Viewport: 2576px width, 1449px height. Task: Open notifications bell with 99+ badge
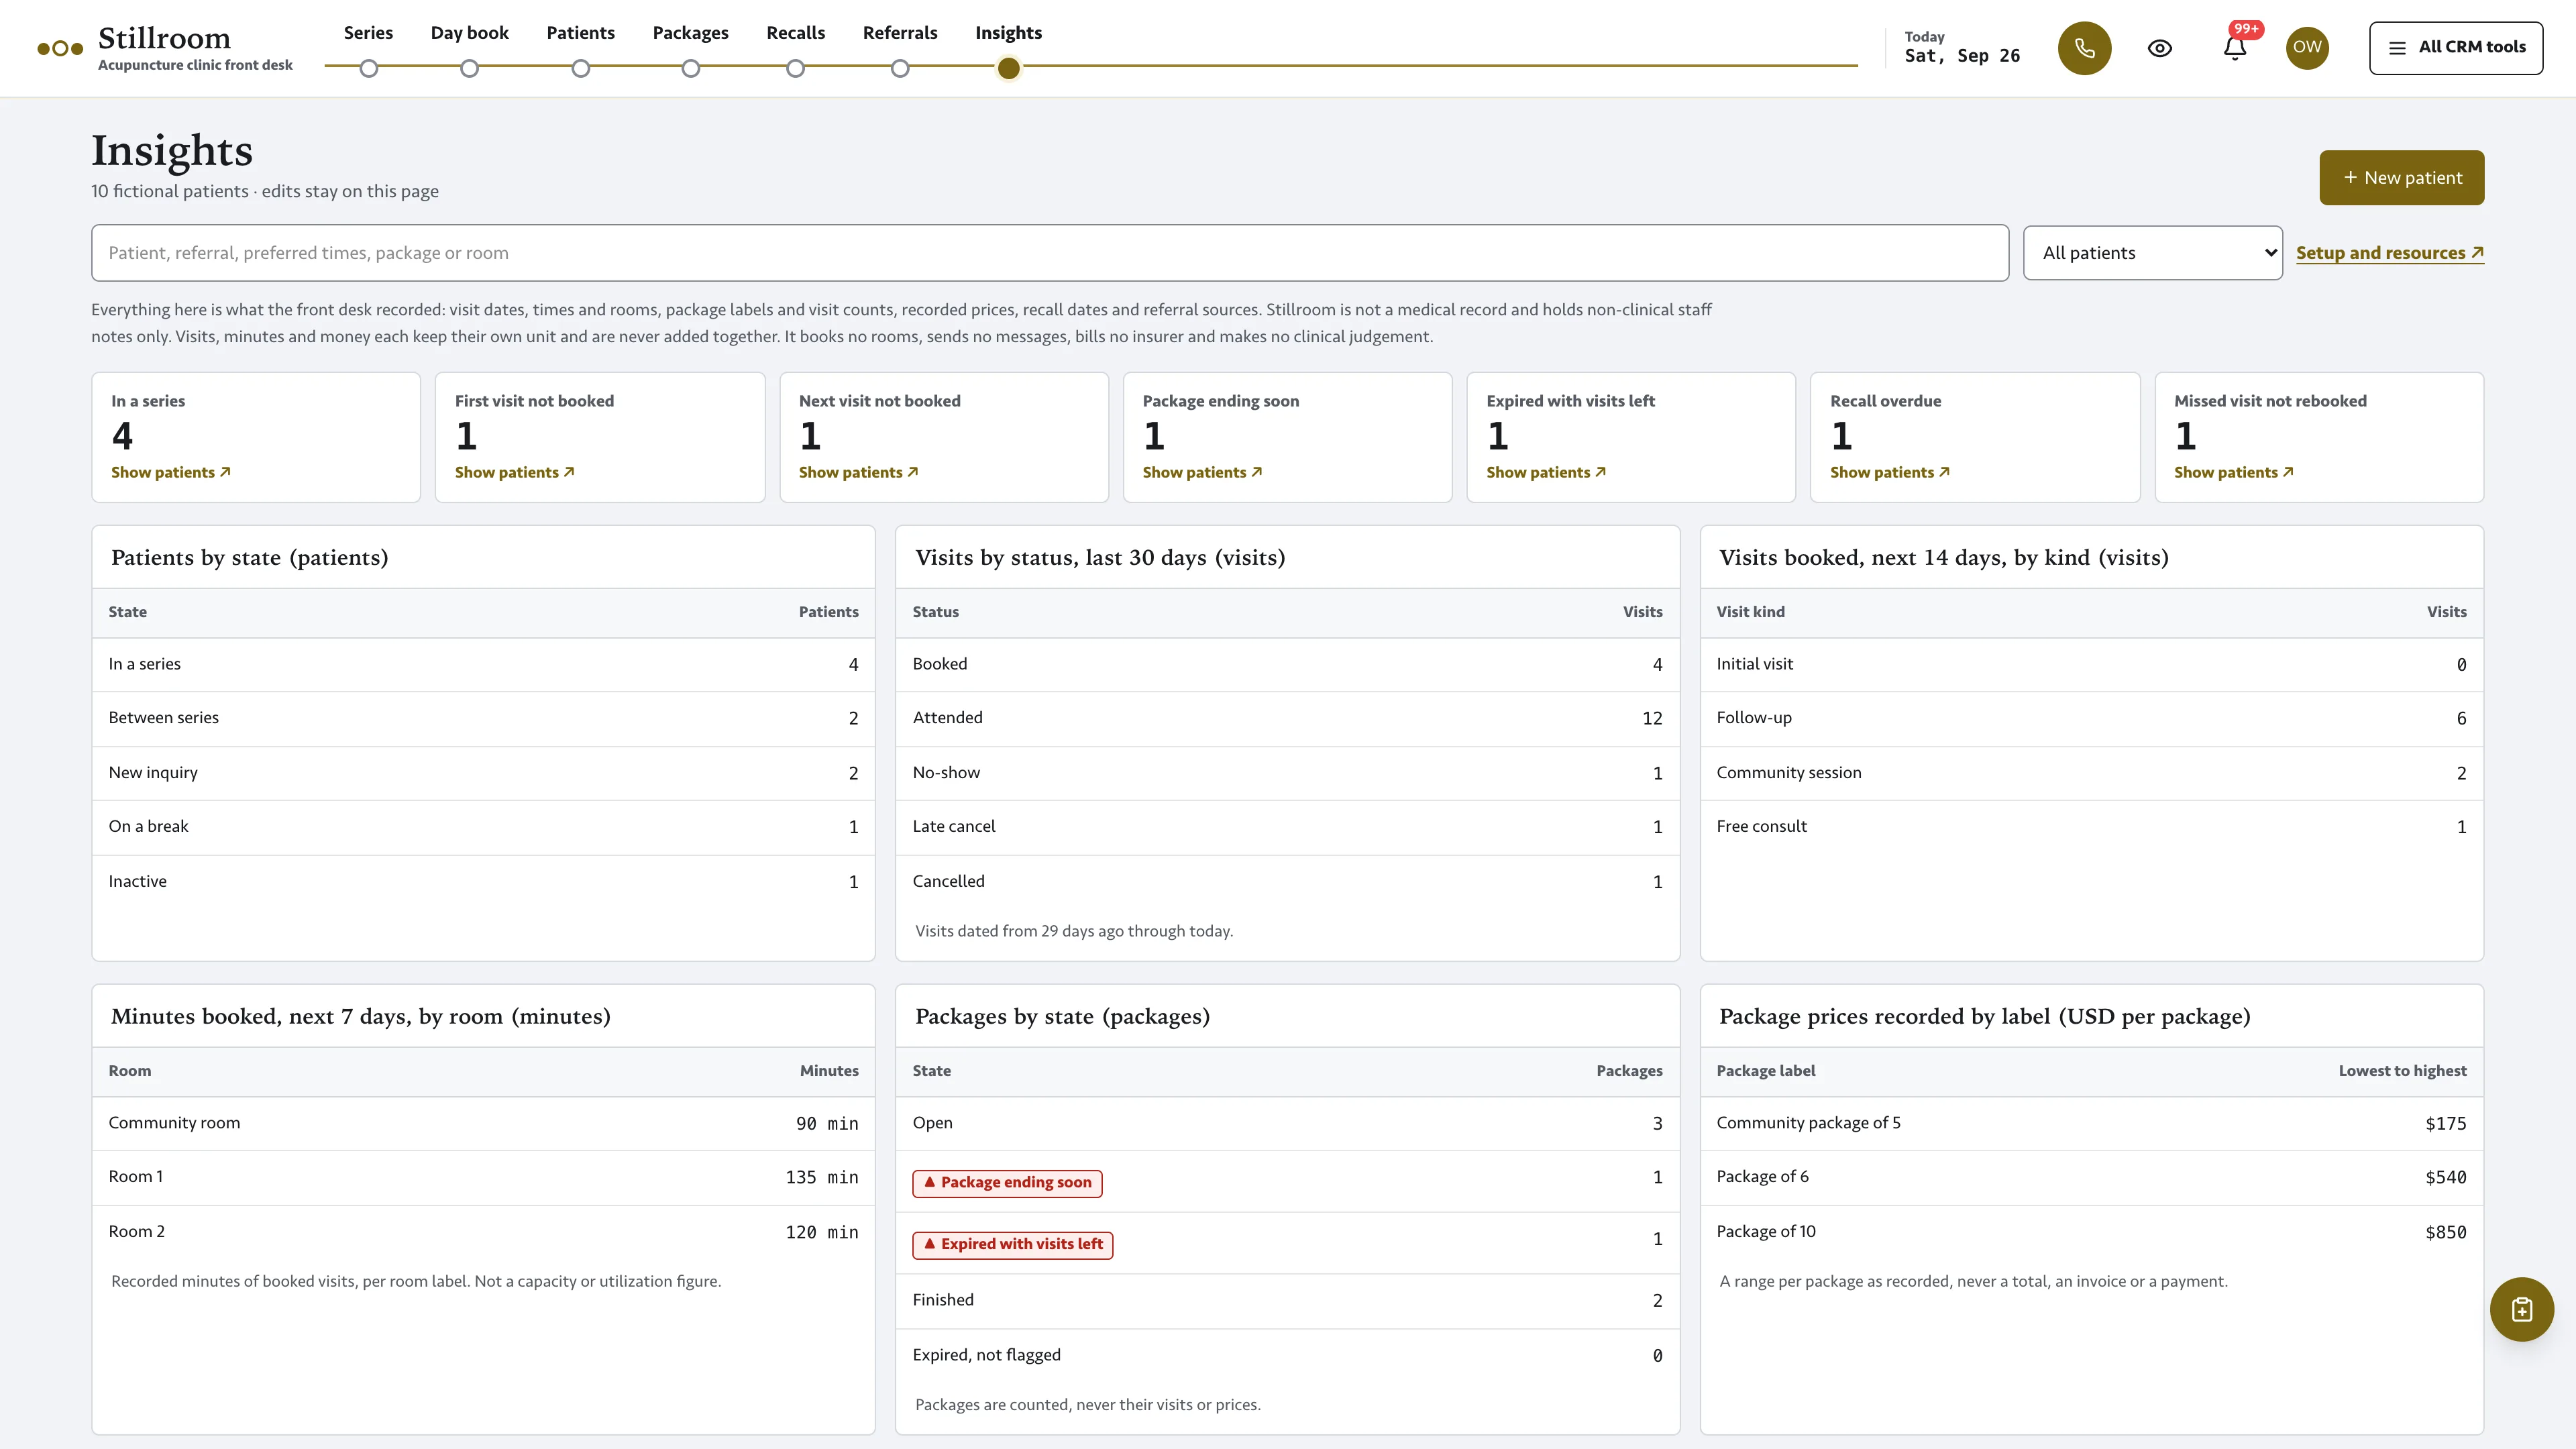coord(2235,48)
